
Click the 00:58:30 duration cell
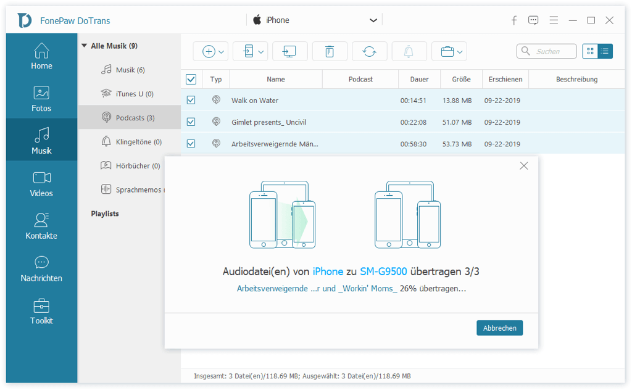413,144
